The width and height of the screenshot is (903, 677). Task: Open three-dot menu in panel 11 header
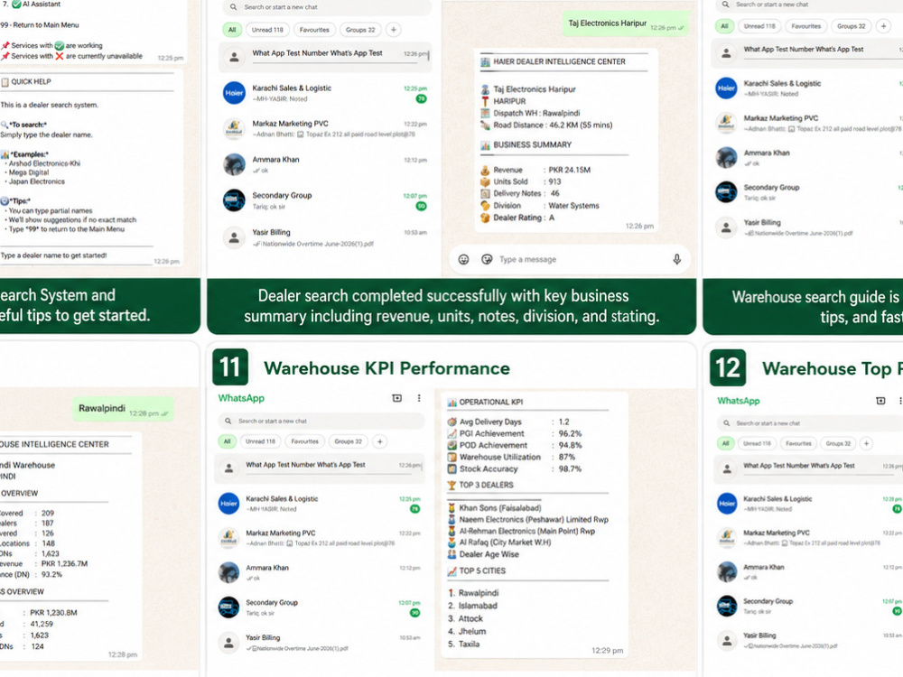coord(419,398)
